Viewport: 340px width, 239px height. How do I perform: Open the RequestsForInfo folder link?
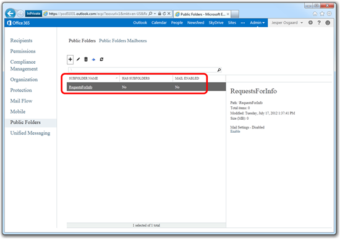[x=80, y=87]
